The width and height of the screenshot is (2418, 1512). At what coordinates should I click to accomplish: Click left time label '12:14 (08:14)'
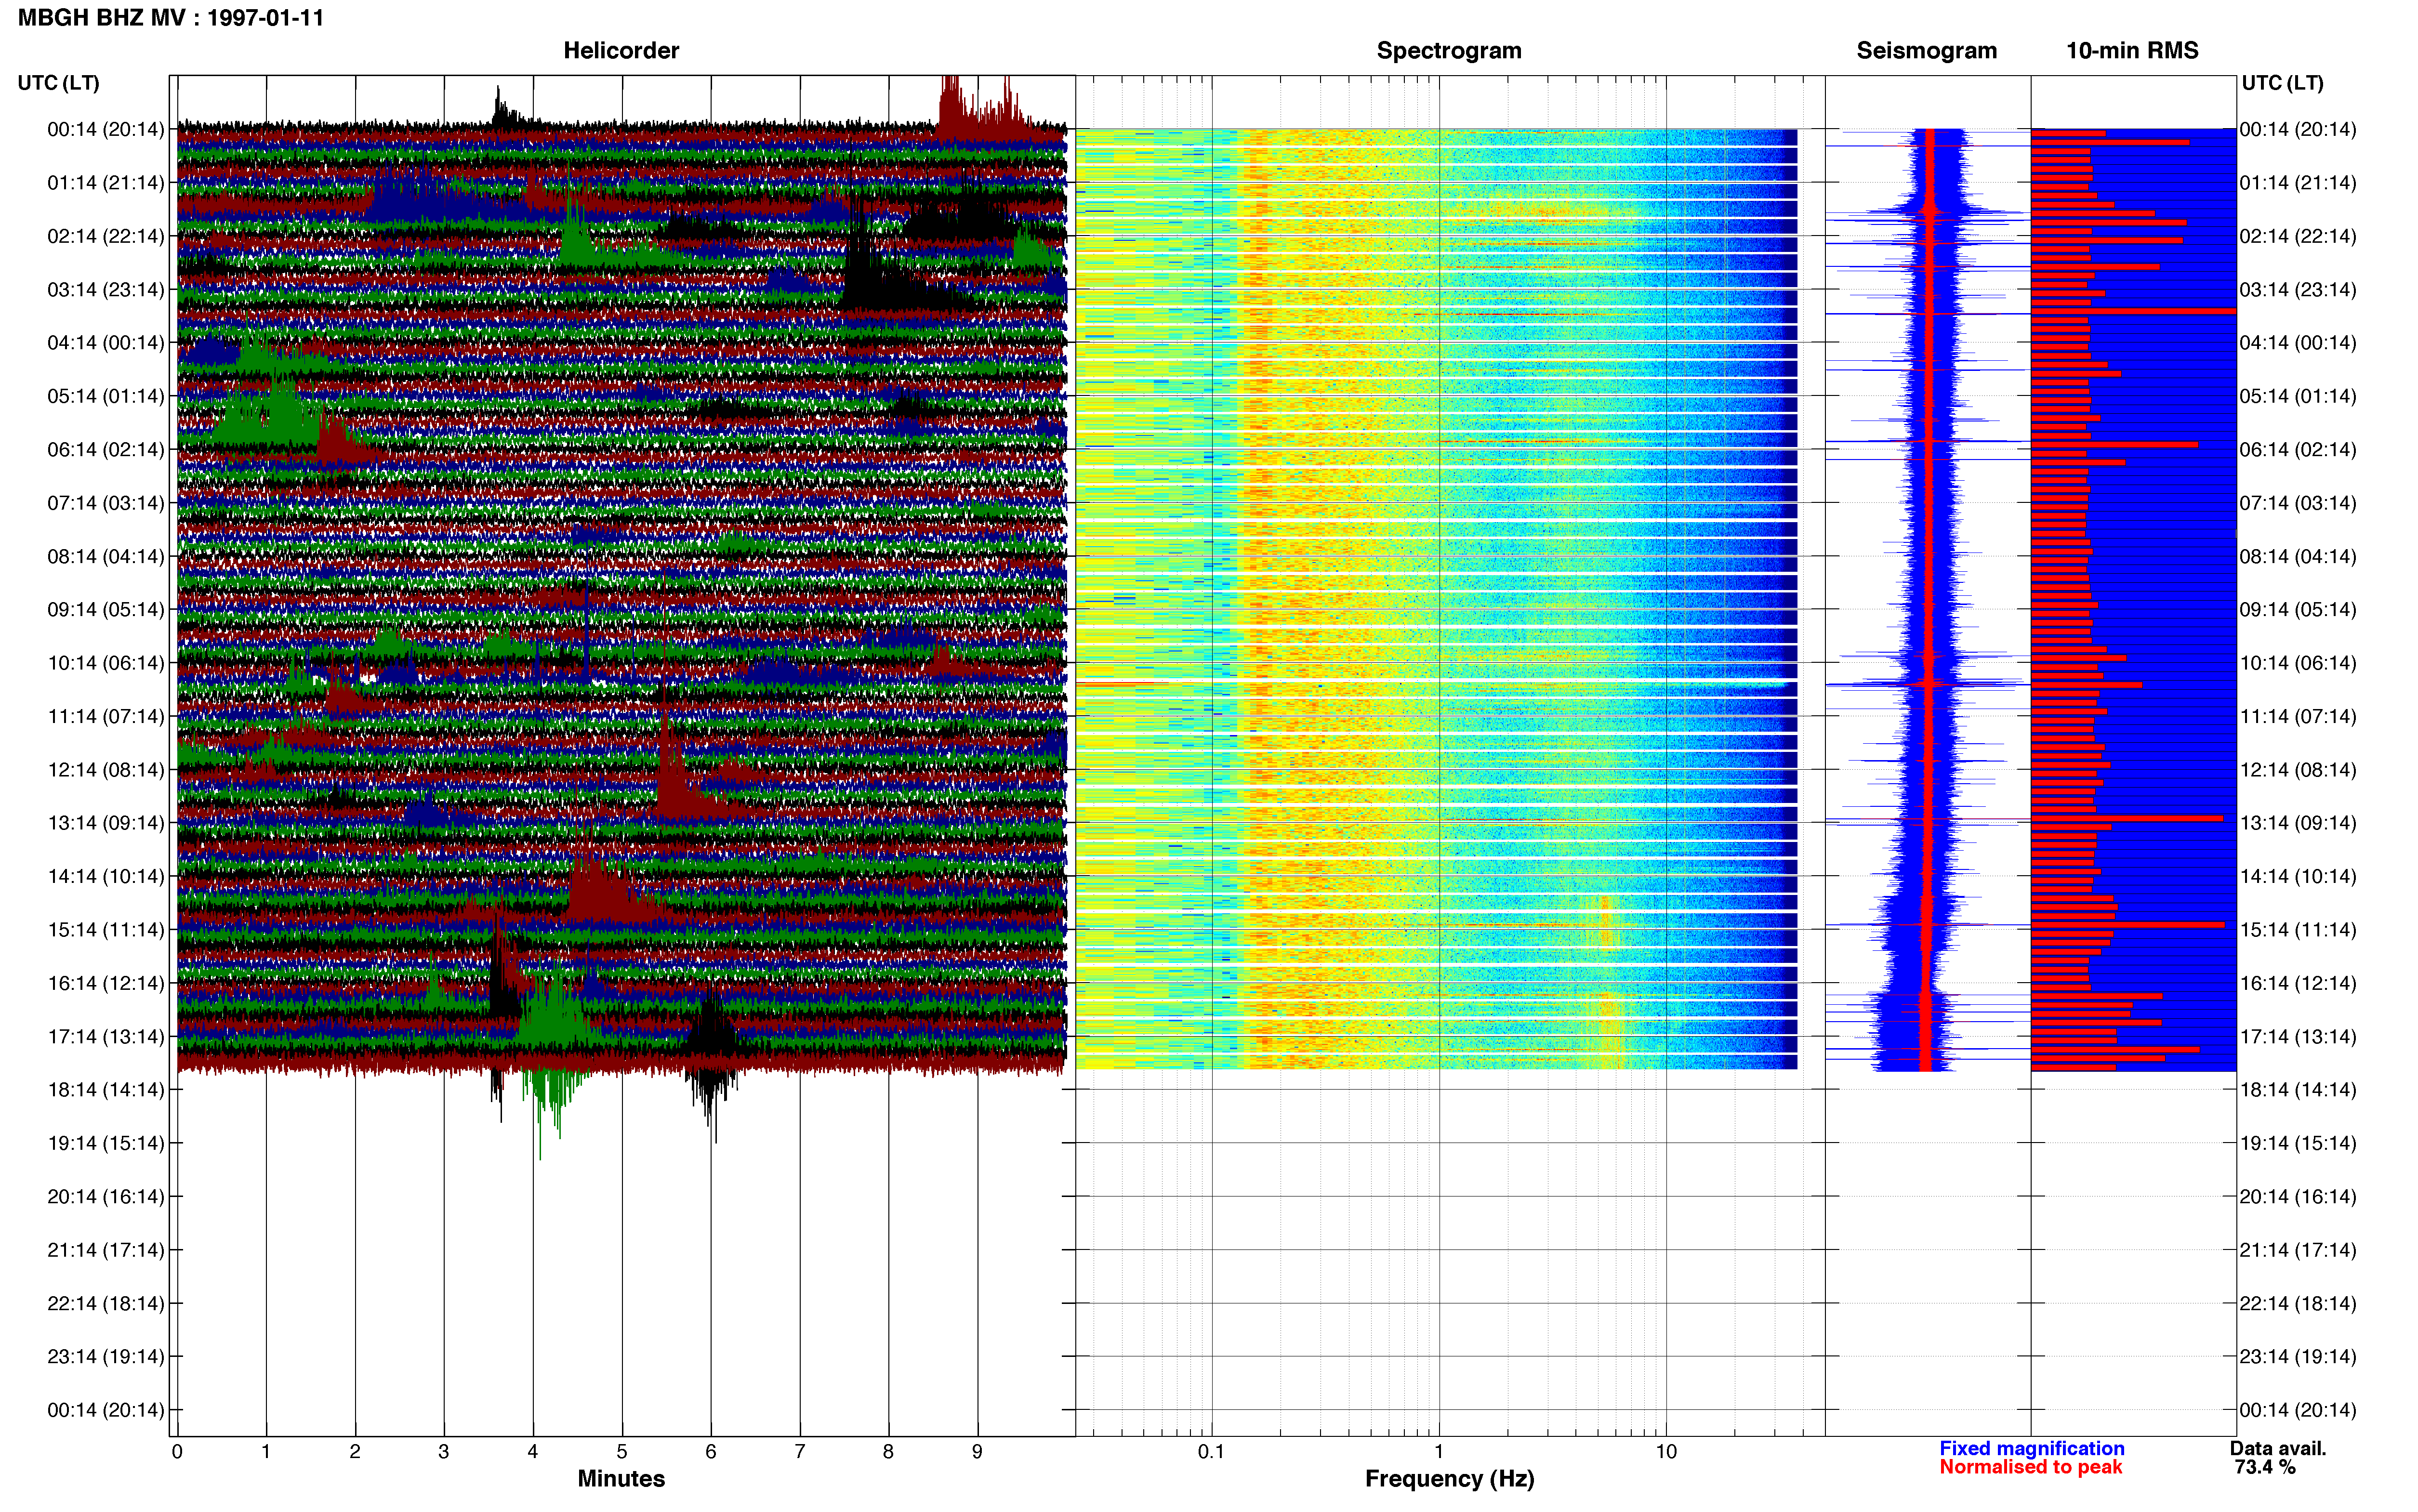[105, 770]
